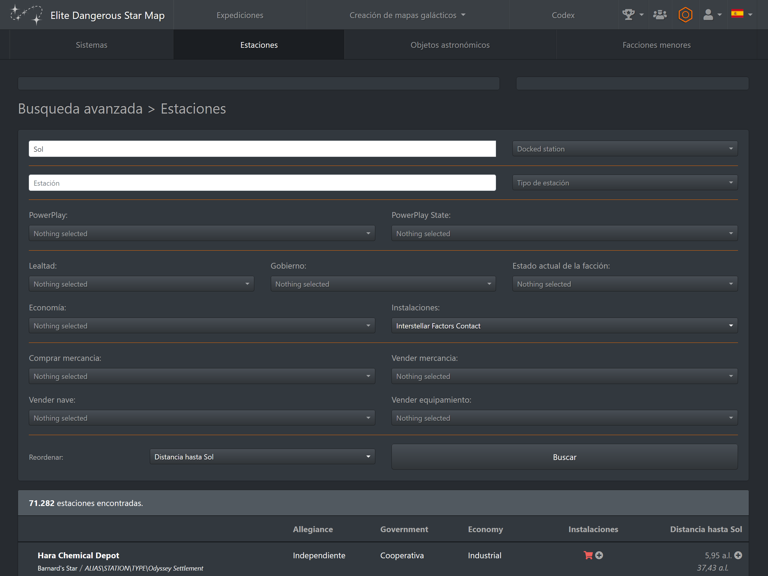Switch to Objetos astronómicos tab

click(450, 45)
